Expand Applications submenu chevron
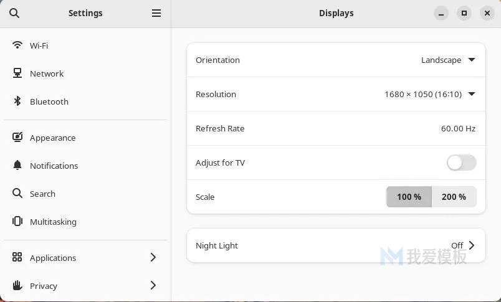 pos(153,257)
